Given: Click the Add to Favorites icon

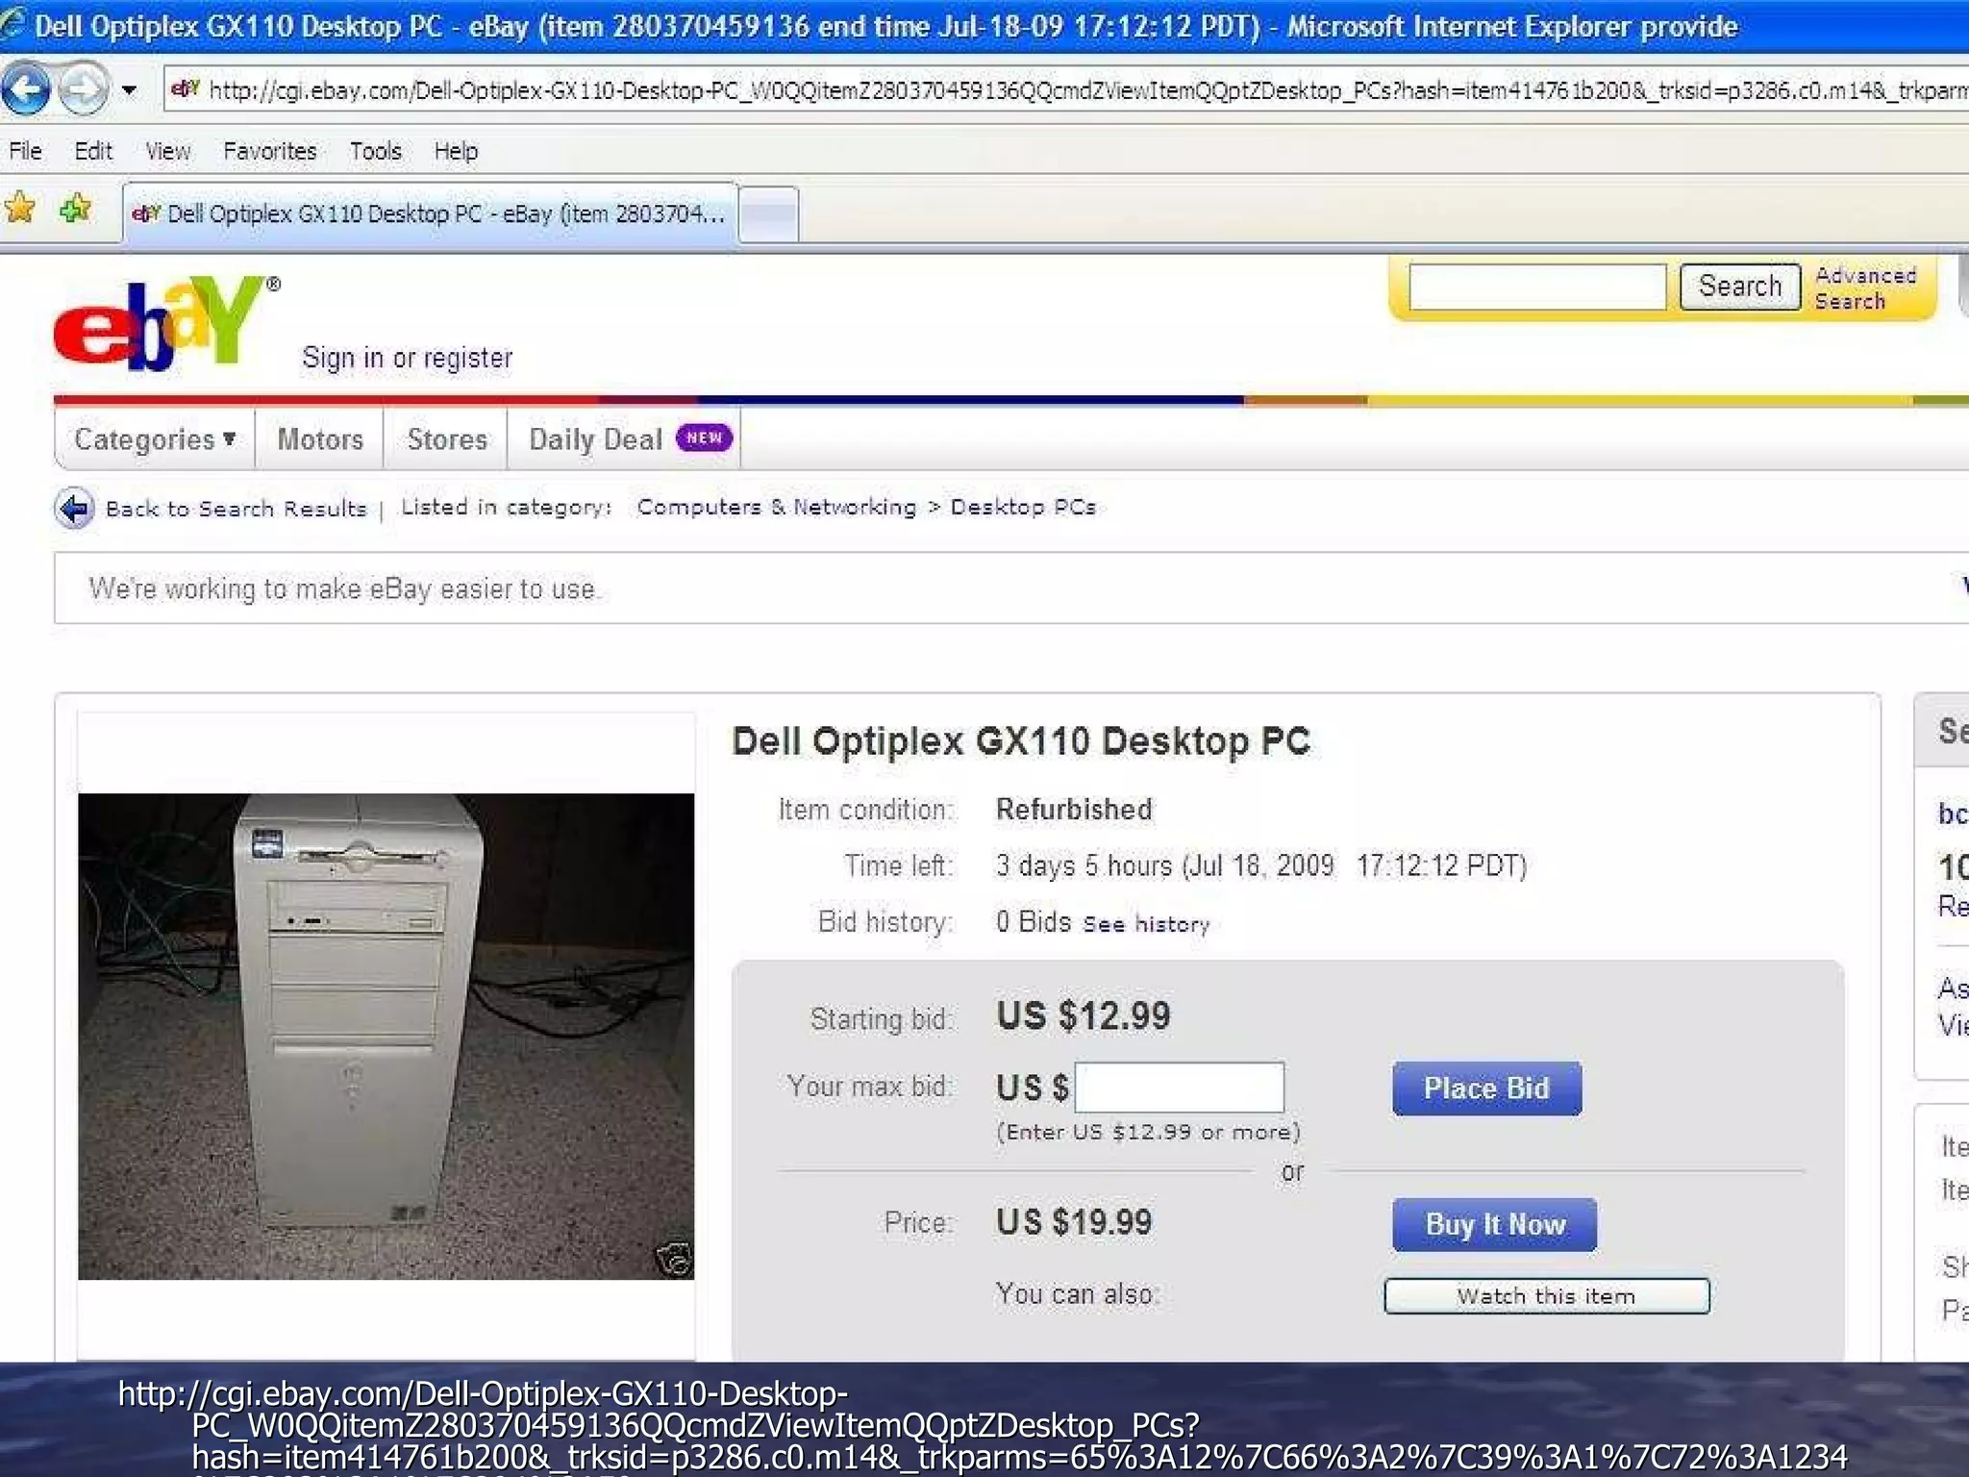Looking at the screenshot, I should click(x=75, y=208).
